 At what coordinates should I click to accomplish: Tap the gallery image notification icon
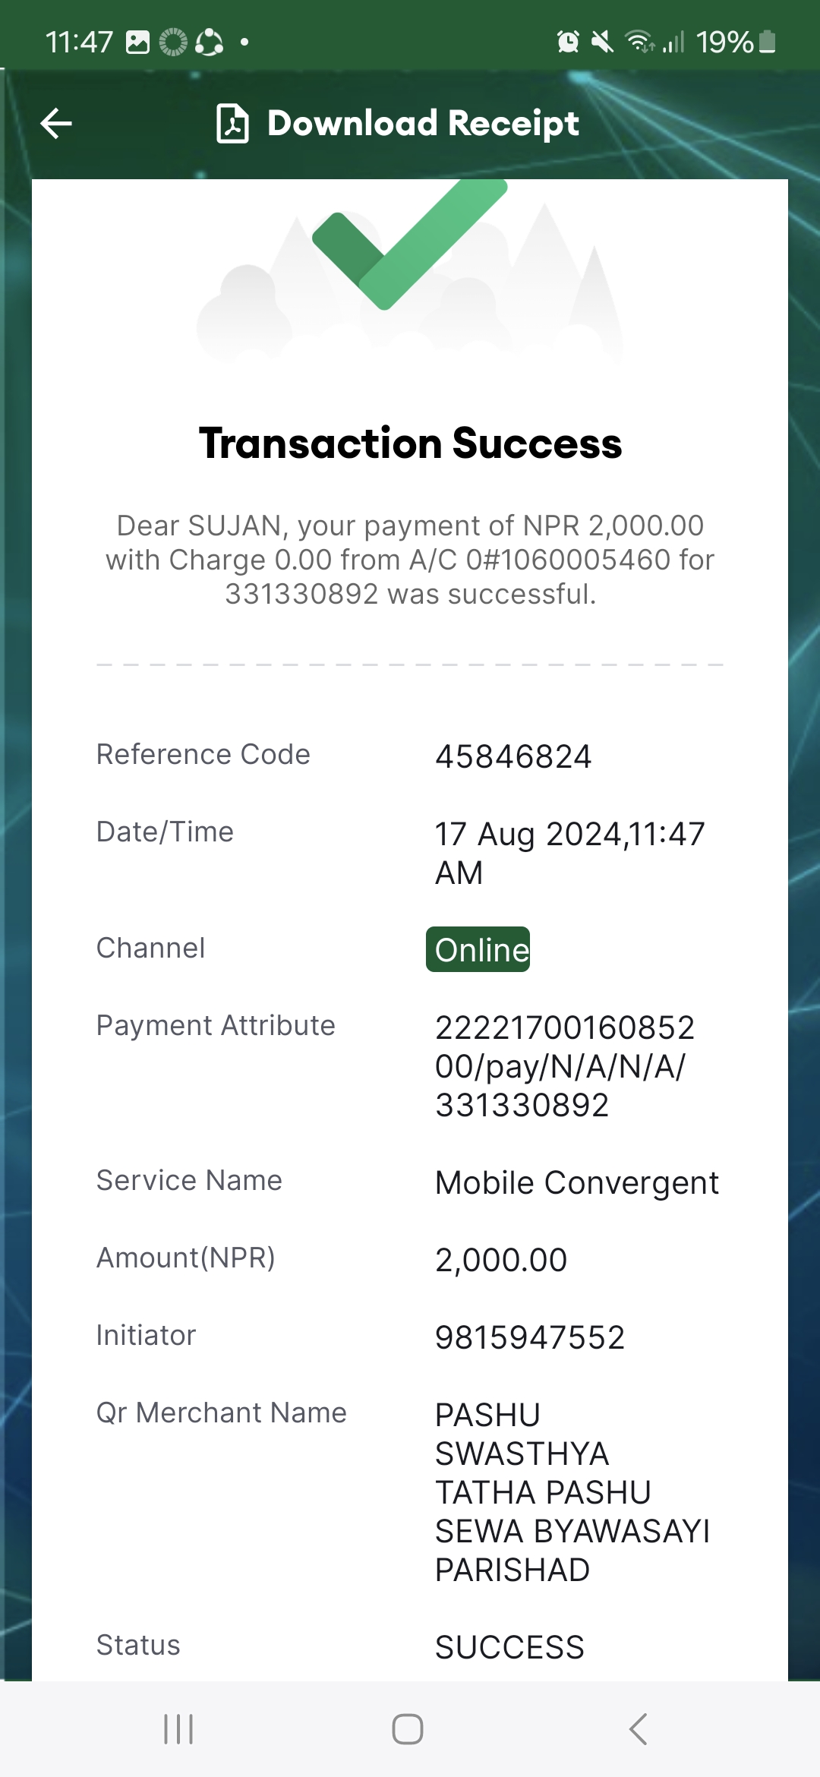137,42
